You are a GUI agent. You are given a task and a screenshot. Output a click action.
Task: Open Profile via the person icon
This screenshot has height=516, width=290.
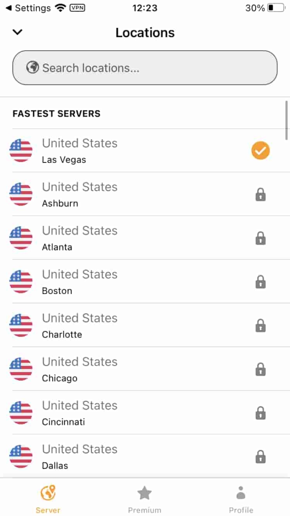241,493
